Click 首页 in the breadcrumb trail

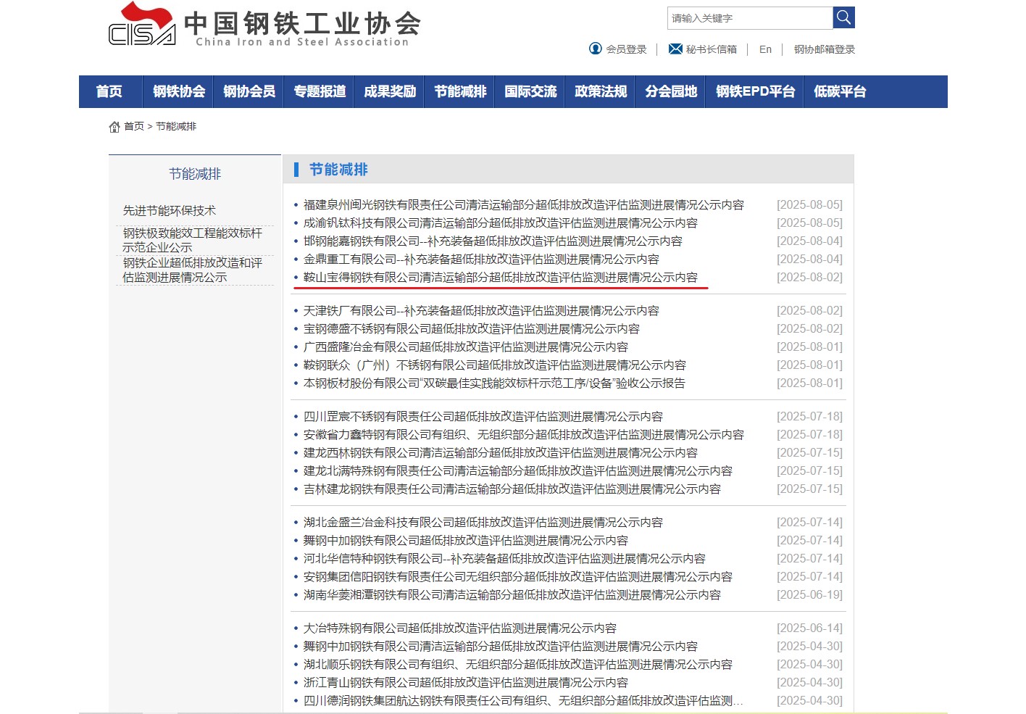134,126
